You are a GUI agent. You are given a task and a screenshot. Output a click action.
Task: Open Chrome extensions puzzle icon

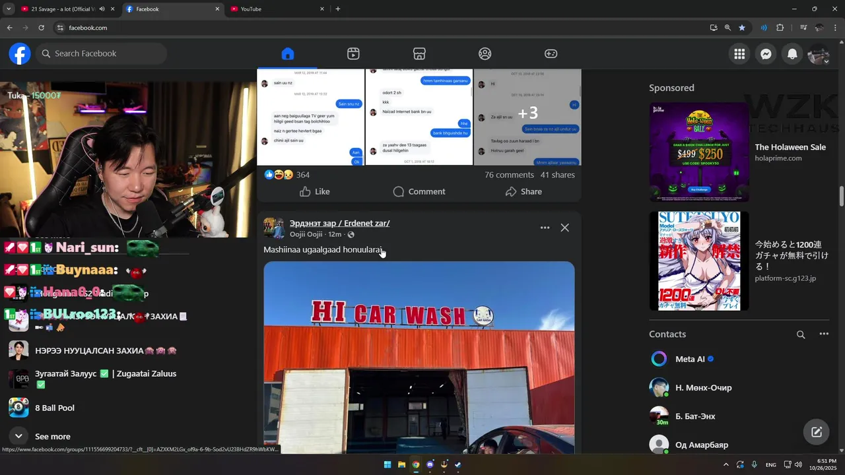(780, 28)
